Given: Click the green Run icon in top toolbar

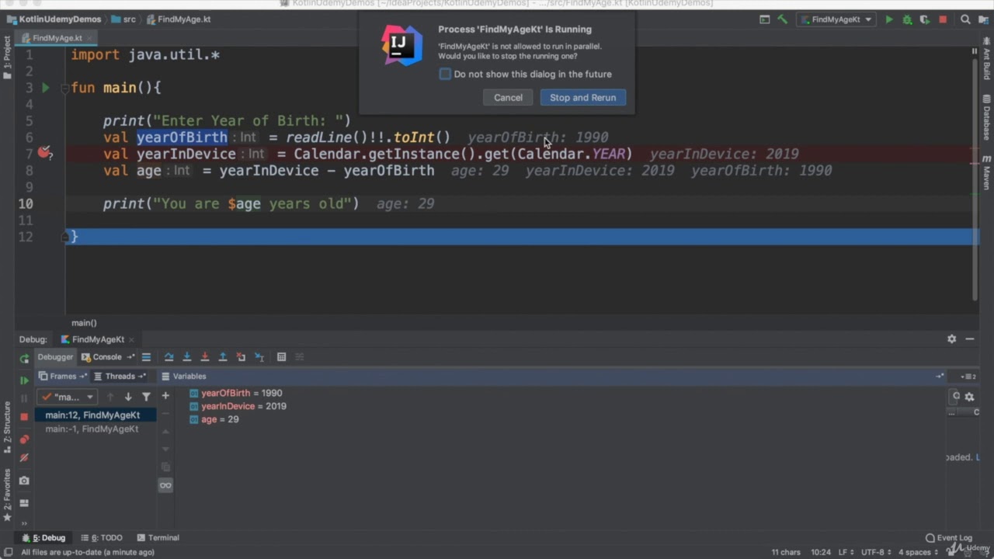Looking at the screenshot, I should tap(889, 19).
